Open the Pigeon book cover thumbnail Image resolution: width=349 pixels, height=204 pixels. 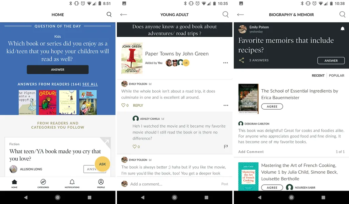coord(27,103)
